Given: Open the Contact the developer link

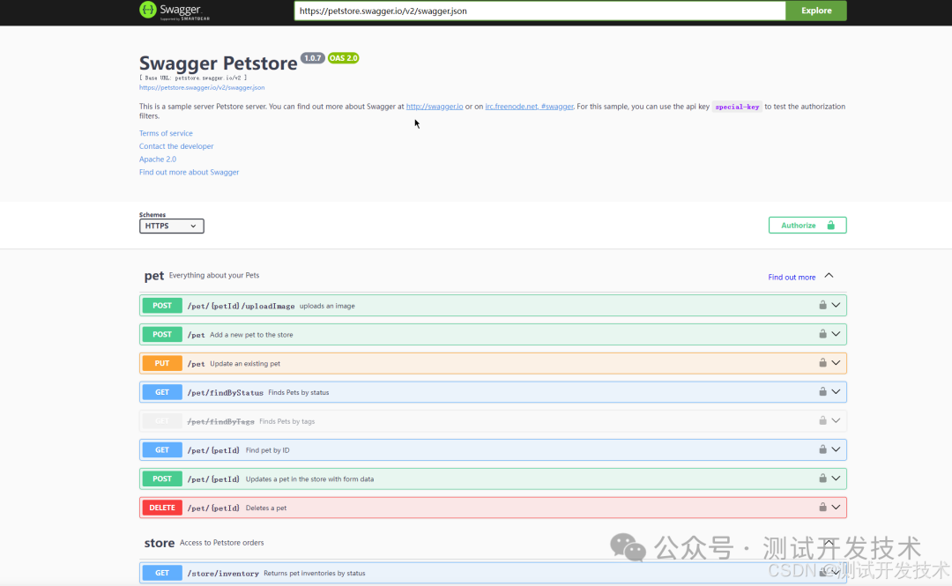Looking at the screenshot, I should [x=176, y=146].
